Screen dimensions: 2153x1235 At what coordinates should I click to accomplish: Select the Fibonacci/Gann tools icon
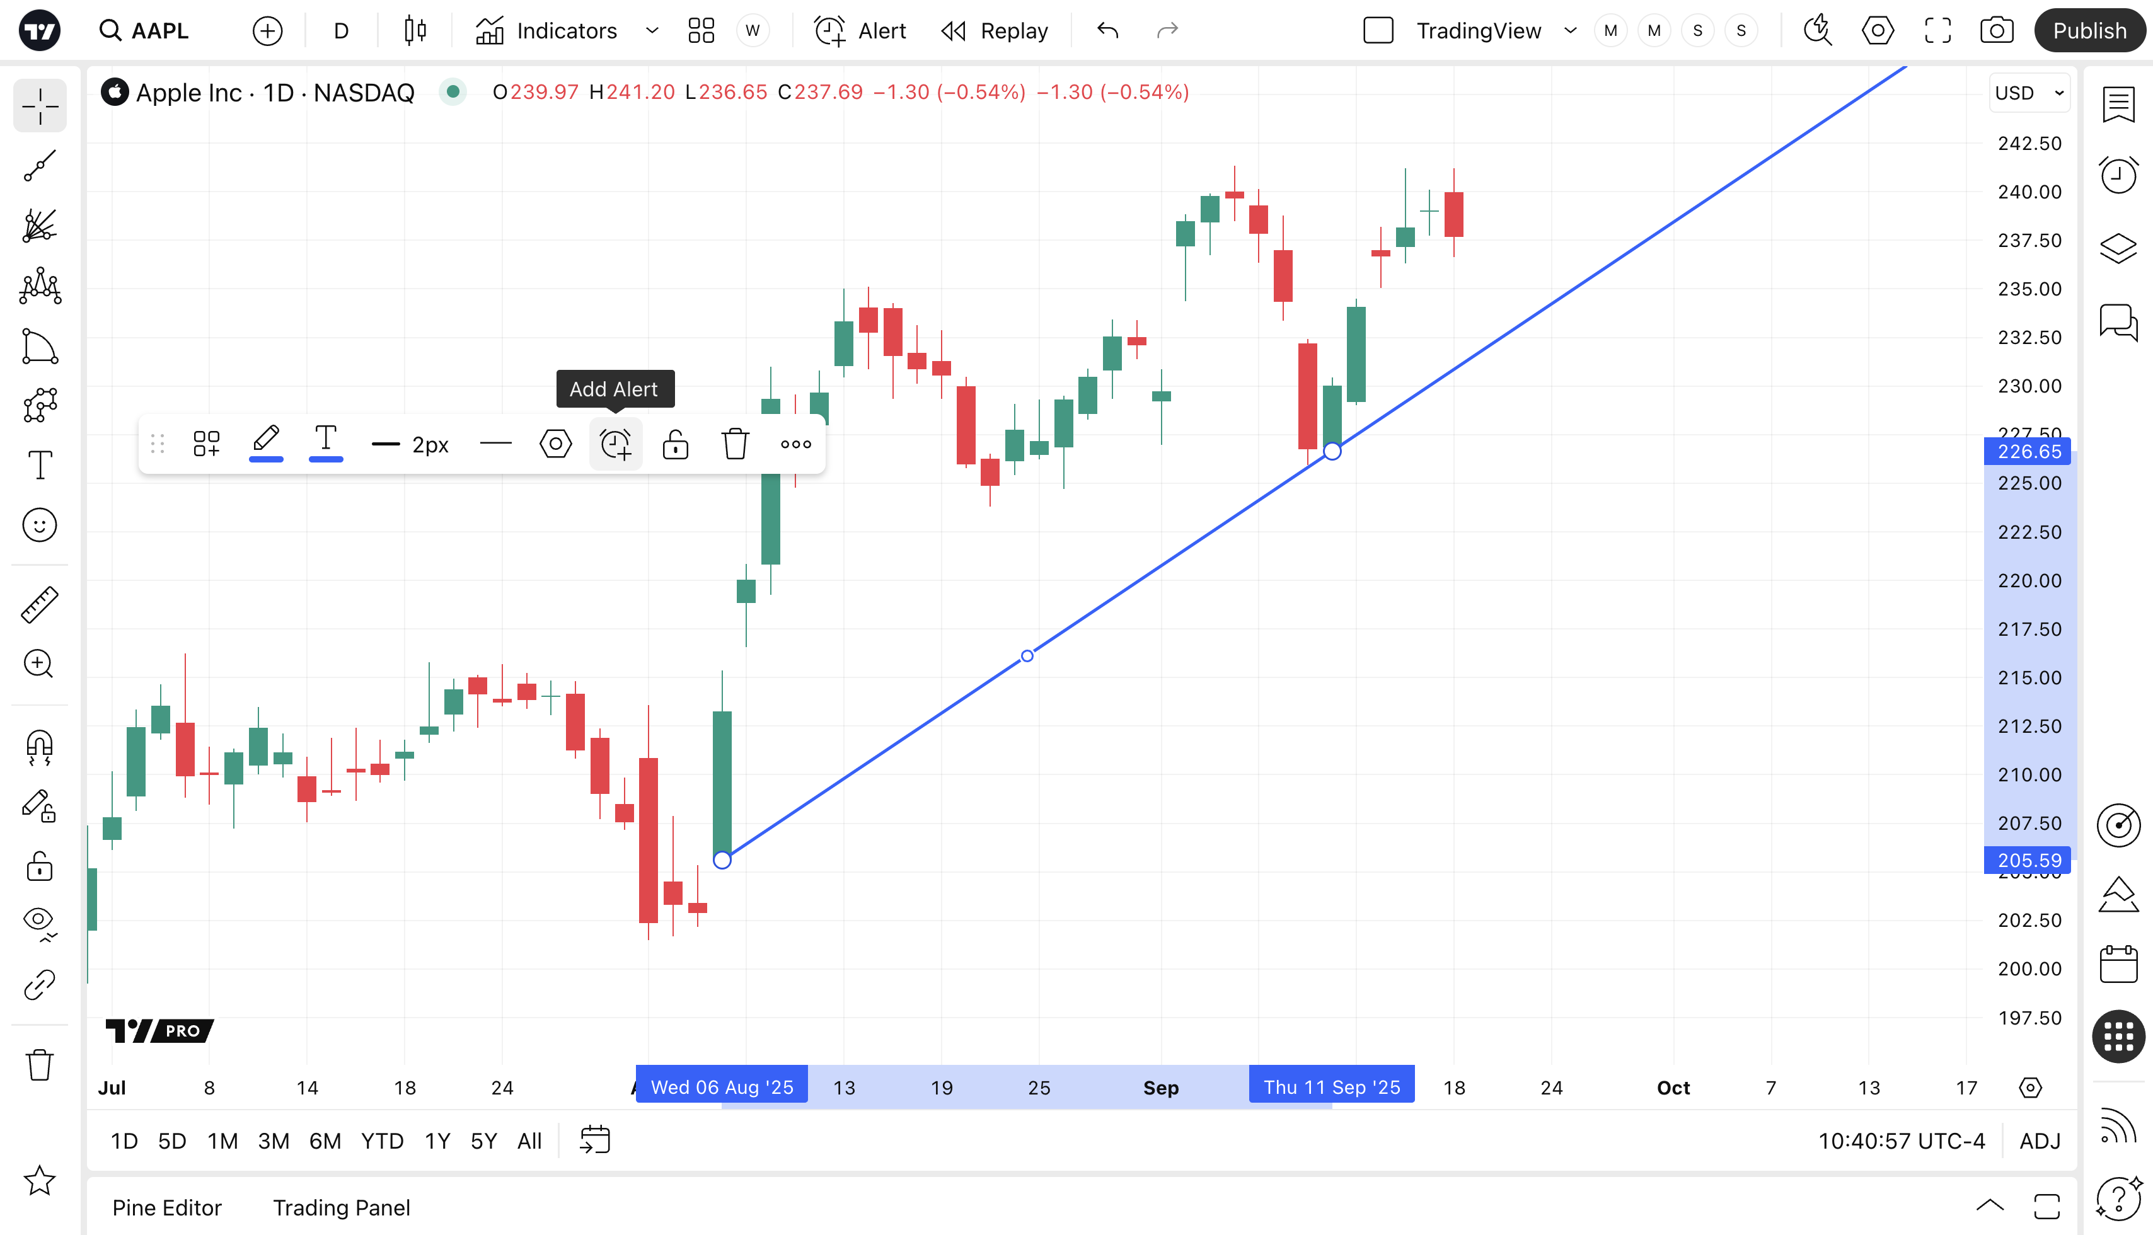point(39,226)
